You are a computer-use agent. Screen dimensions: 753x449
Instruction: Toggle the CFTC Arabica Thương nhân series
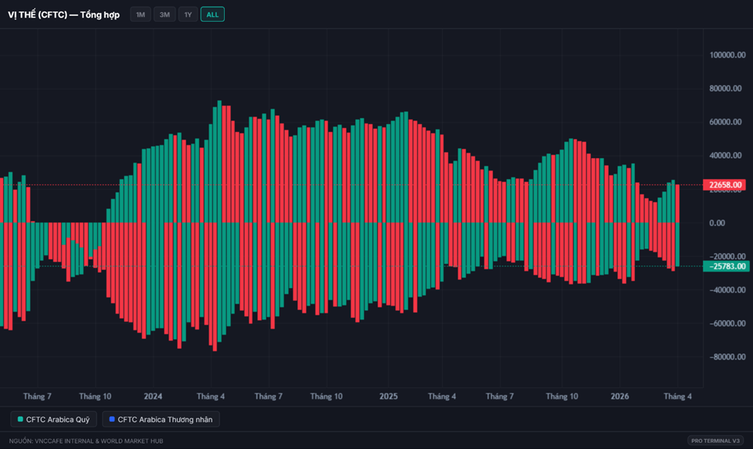point(161,420)
